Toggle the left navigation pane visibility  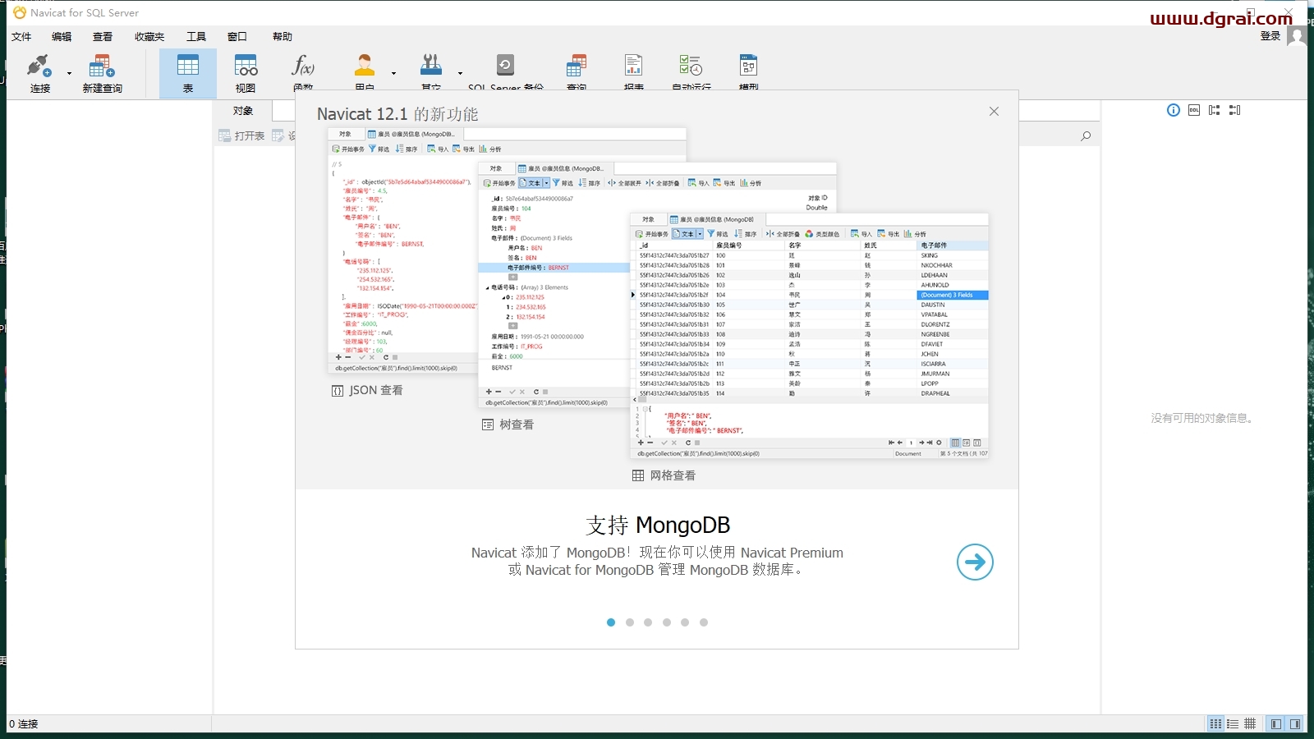tap(1275, 724)
